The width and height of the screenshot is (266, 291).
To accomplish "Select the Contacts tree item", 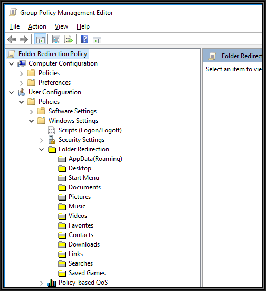I will pyautogui.click(x=81, y=235).
